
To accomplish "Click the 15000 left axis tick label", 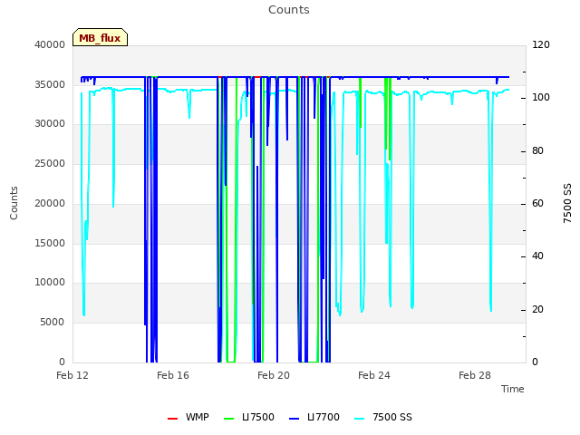I will pos(50,243).
